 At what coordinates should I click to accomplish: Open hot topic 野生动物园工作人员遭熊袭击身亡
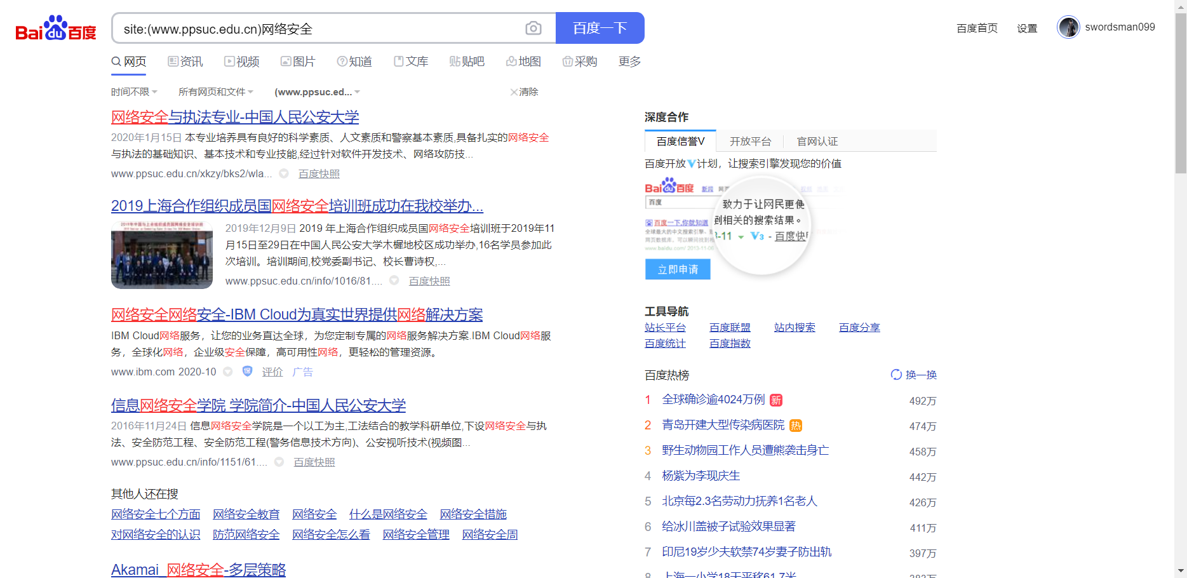click(745, 450)
